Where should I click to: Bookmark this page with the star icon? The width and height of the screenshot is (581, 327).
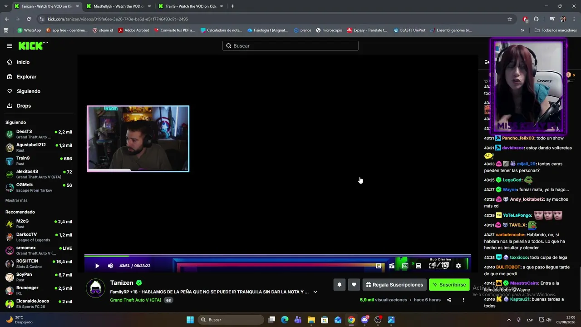(510, 19)
